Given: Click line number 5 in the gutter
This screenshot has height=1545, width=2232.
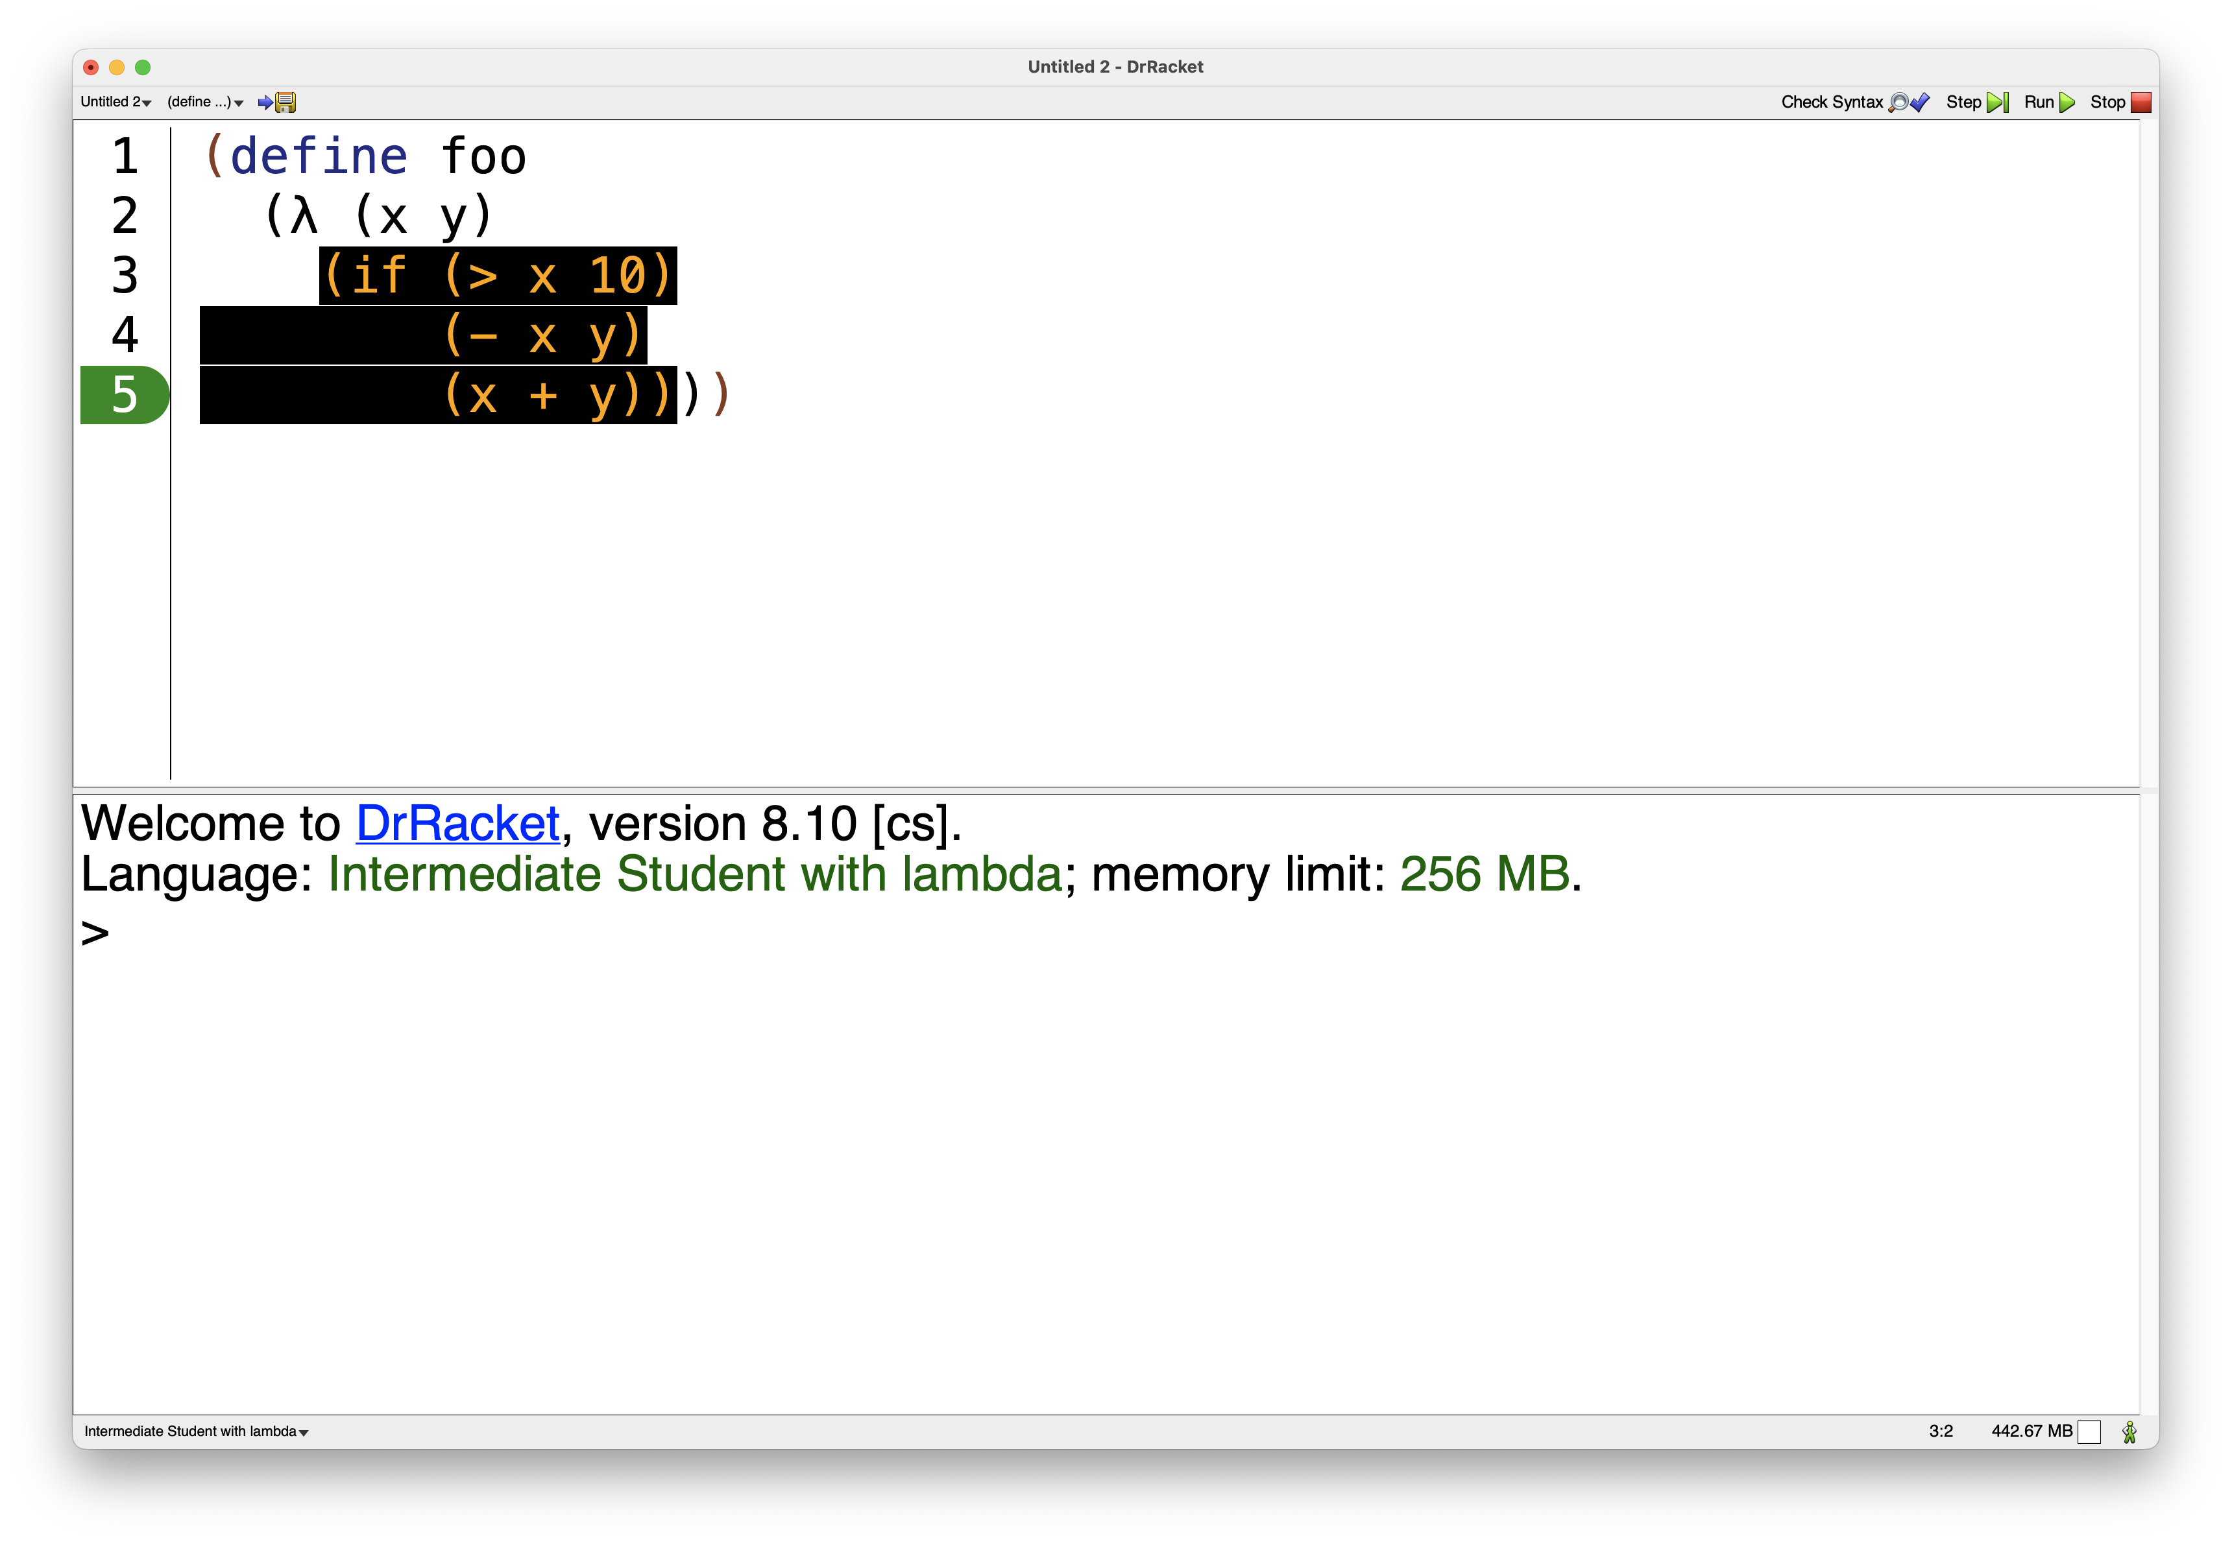Looking at the screenshot, I should [125, 395].
